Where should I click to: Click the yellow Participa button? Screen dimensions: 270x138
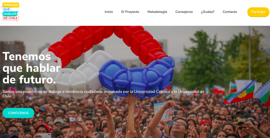(258, 12)
